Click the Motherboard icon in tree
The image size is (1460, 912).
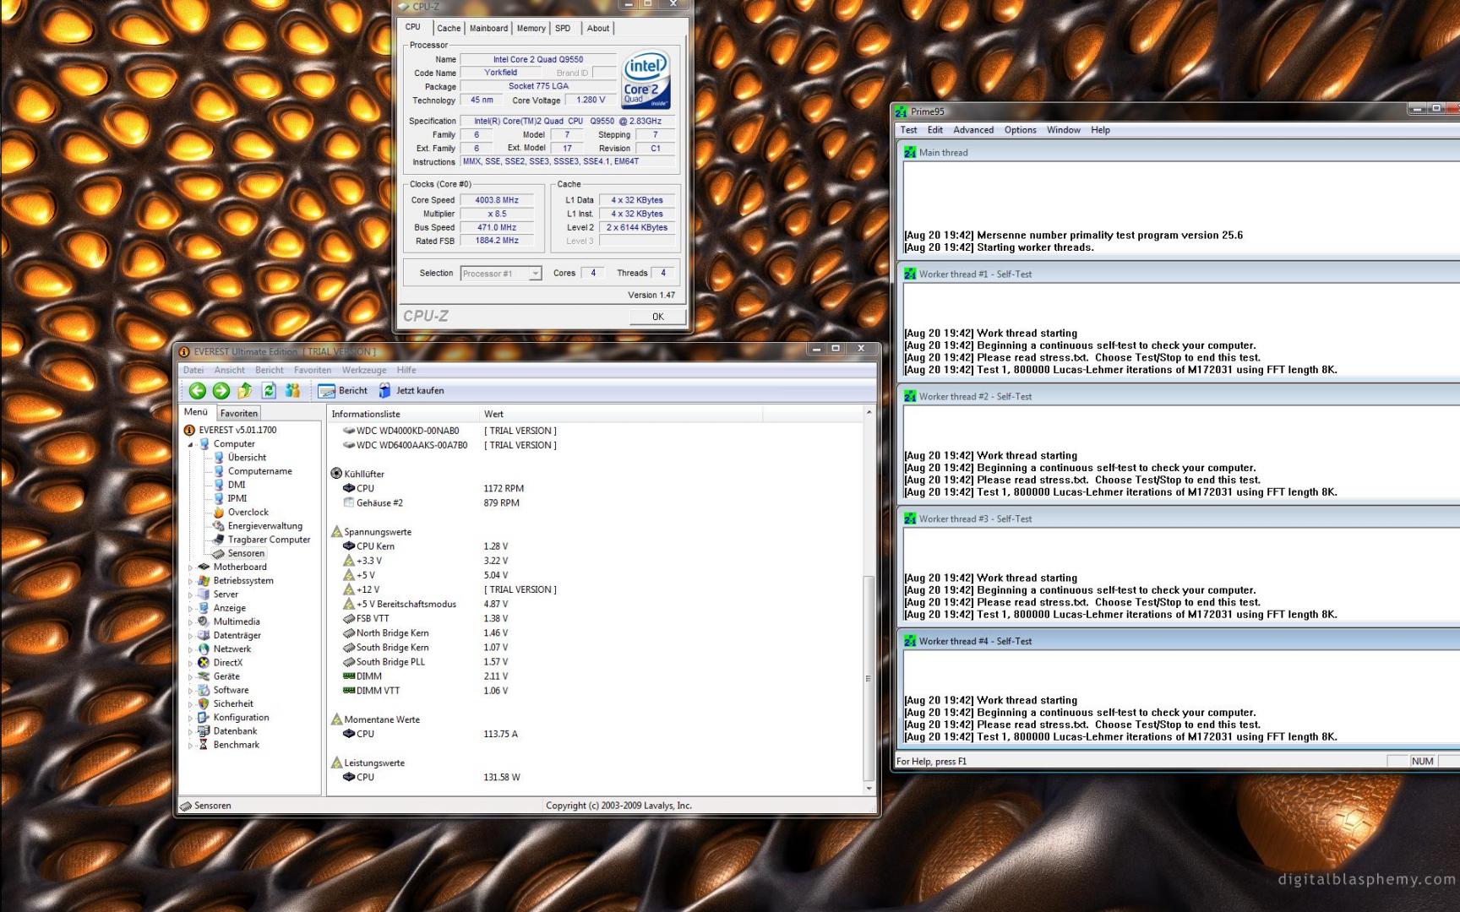tap(204, 567)
